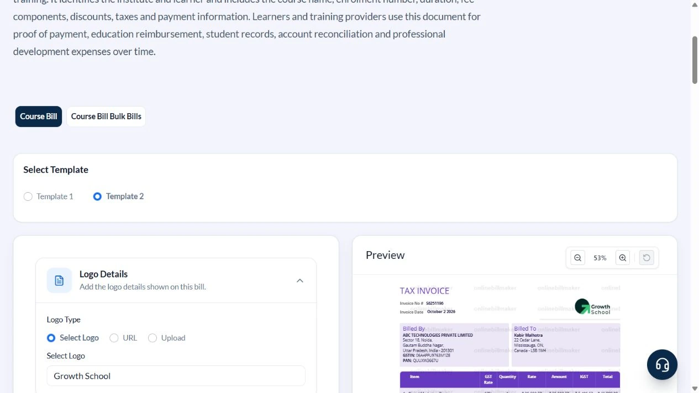This screenshot has height=393, width=699.
Task: Click the Invoice Date October 2 2026 text
Action: [428, 312]
